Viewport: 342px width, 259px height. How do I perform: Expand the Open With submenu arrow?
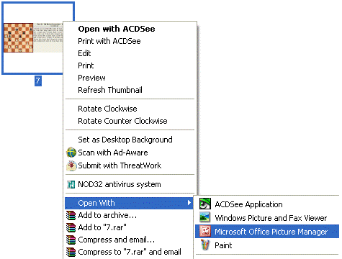189,203
